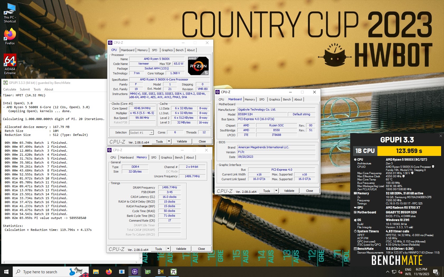Click Close button in CPU-Z Memory window
This screenshot has width=444, height=277.
201,249
